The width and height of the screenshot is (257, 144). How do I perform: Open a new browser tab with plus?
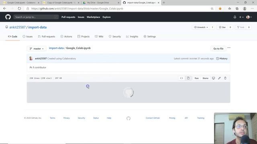(x=164, y=3)
